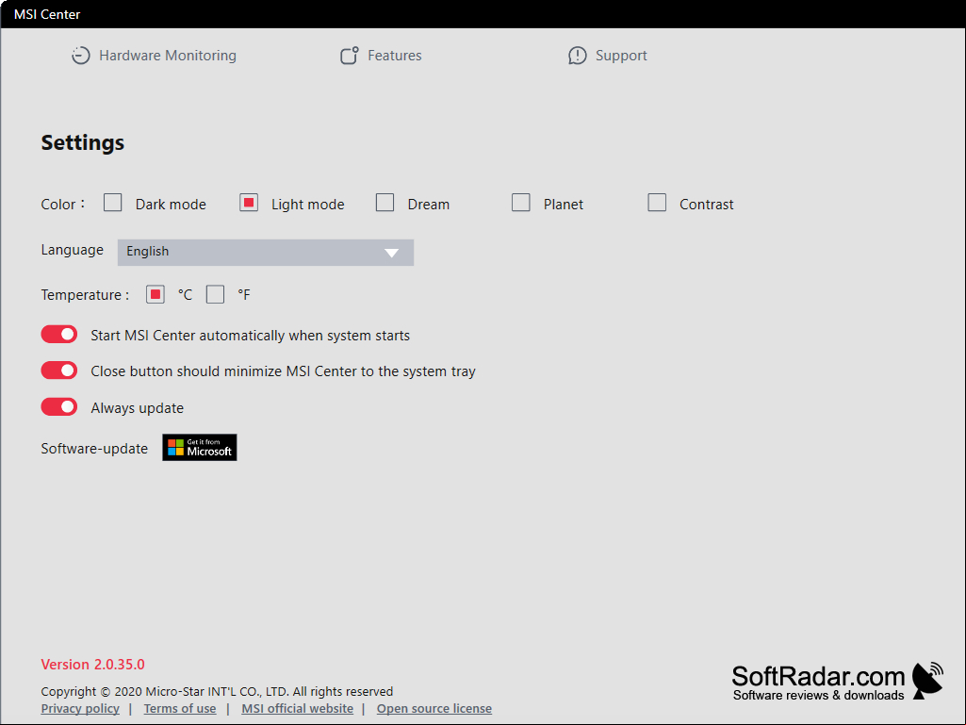Click the Language label

(x=72, y=250)
